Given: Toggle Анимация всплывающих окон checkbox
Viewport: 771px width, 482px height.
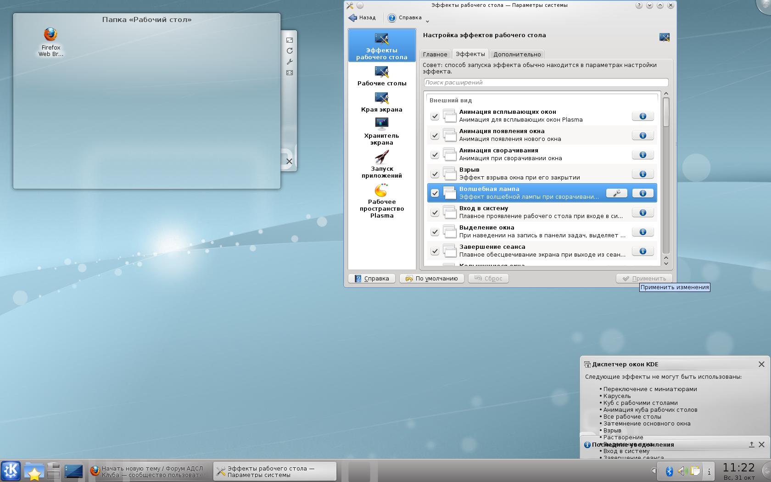Looking at the screenshot, I should click(x=435, y=116).
